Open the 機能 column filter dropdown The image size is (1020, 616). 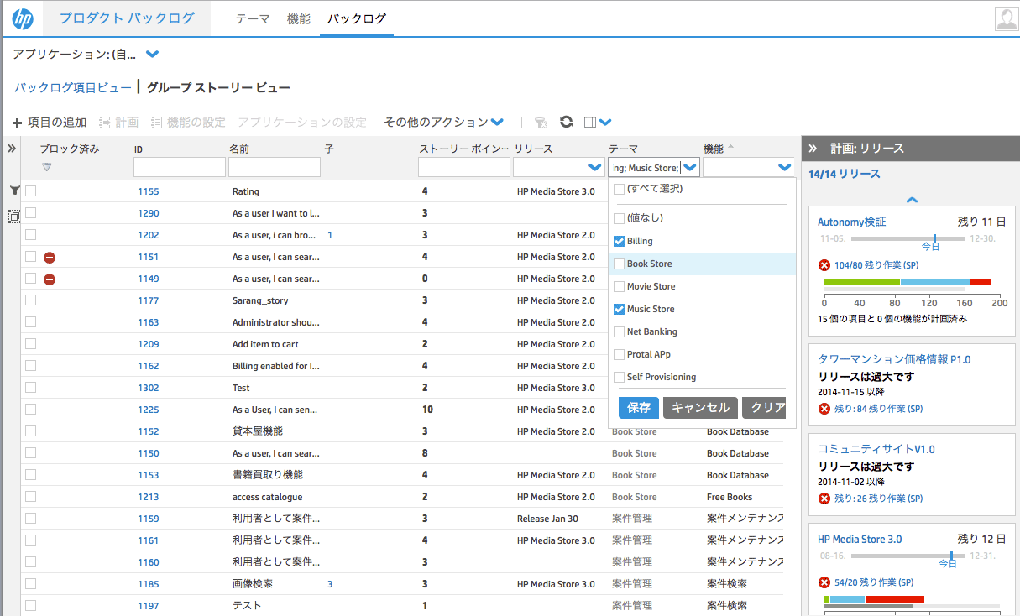(x=785, y=167)
